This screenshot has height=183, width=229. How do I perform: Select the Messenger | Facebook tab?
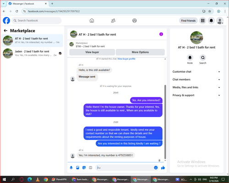pos(28,4)
